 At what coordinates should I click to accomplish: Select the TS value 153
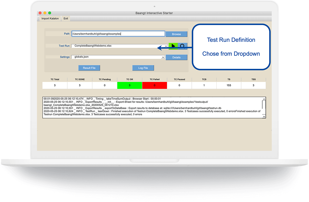[229, 85]
